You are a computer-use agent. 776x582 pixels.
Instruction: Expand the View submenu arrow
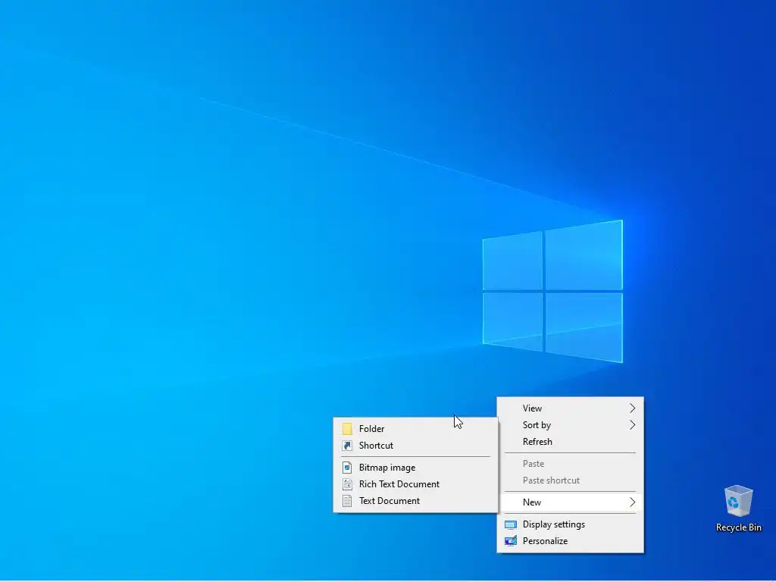(632, 408)
